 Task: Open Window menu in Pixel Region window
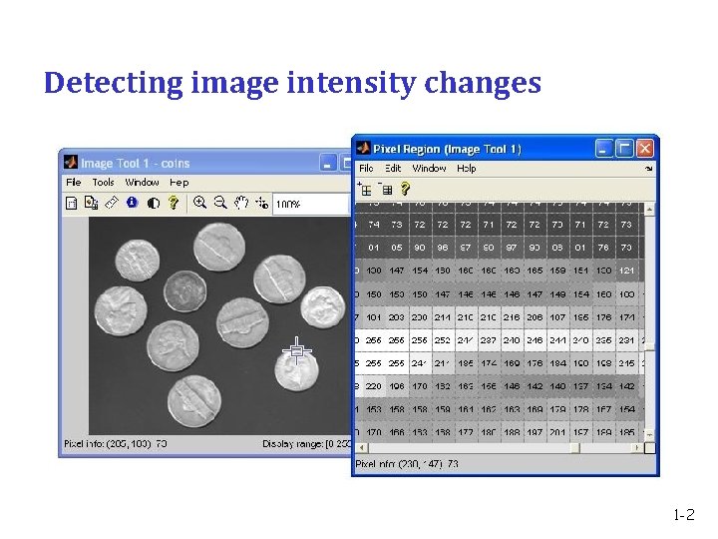pyautogui.click(x=429, y=169)
